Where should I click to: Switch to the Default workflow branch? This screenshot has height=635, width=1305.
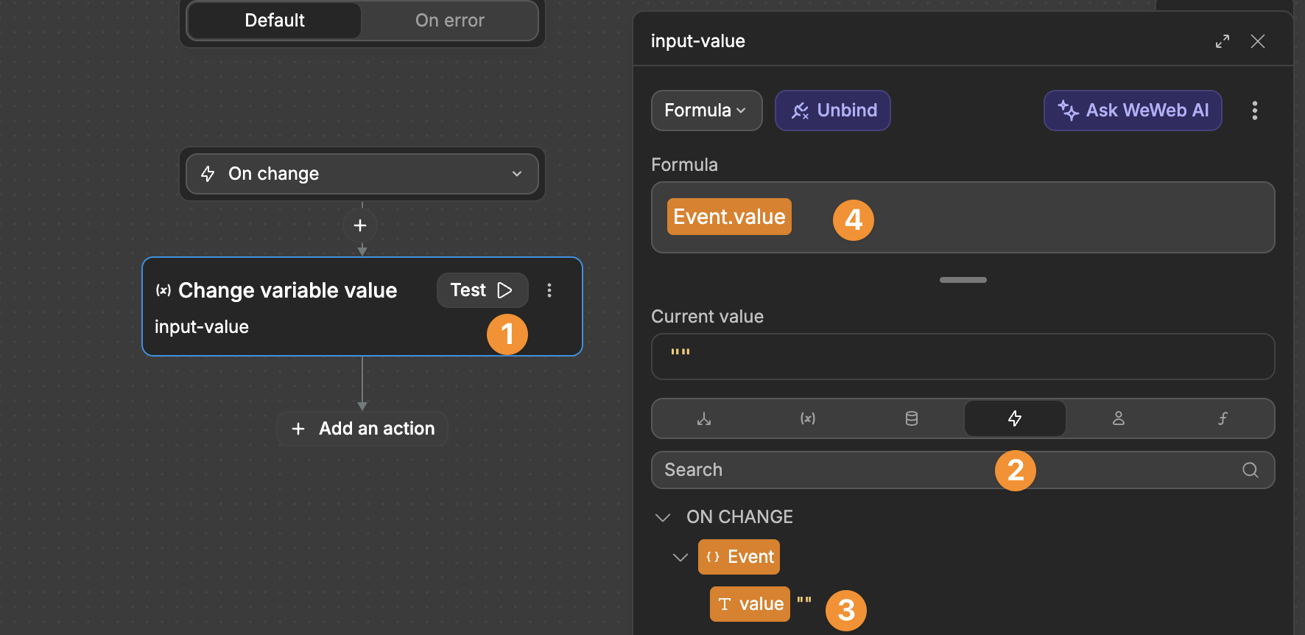pos(274,21)
